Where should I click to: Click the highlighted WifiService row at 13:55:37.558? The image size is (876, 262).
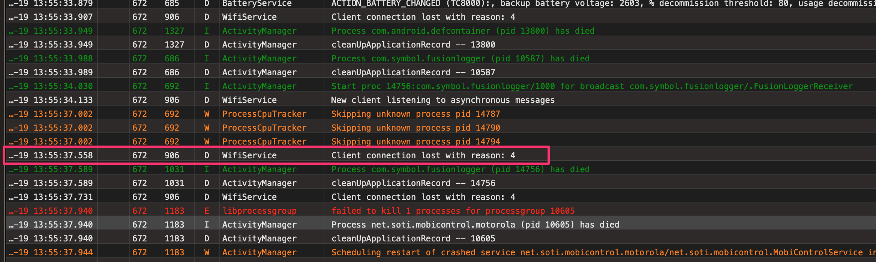tap(423, 156)
